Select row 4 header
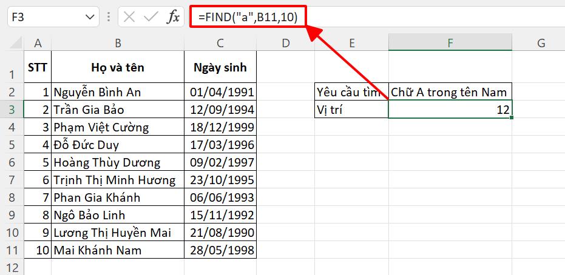The image size is (565, 275). 12,127
